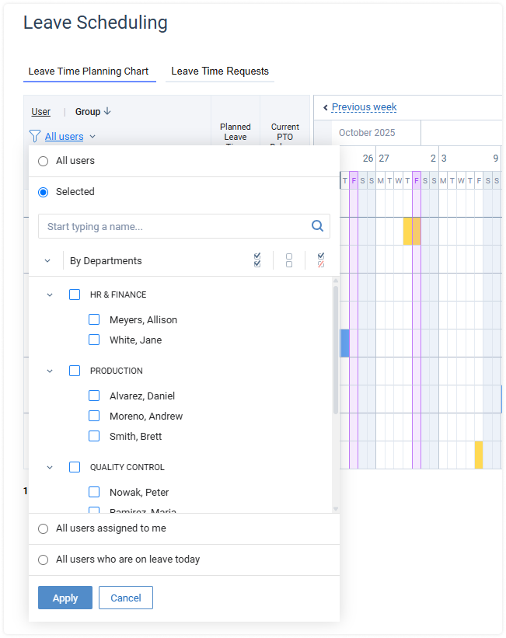Check the HR & FINANCE department checkbox
The image size is (506, 638).
tap(75, 295)
